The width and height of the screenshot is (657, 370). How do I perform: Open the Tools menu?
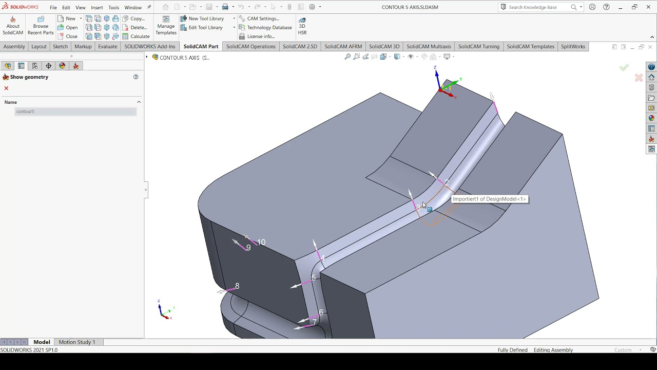[x=113, y=8]
